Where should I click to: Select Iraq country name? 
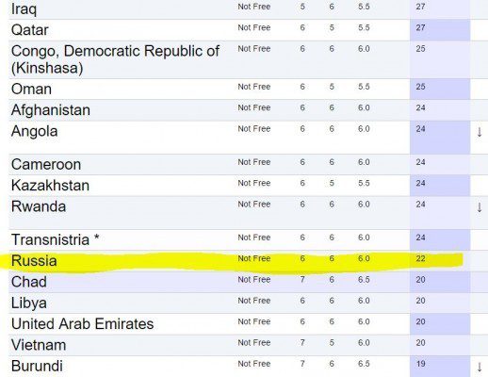click(x=24, y=9)
